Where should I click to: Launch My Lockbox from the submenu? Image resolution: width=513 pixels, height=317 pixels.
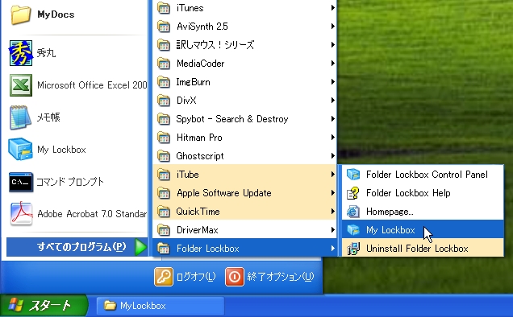423,230
